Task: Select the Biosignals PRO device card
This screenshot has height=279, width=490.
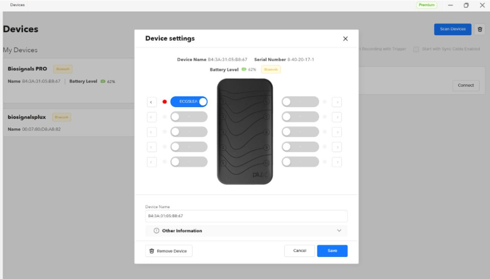Action: [x=69, y=80]
